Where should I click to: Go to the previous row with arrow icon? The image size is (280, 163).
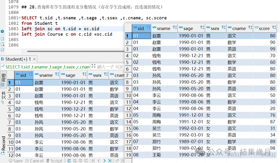tap(99, 161)
